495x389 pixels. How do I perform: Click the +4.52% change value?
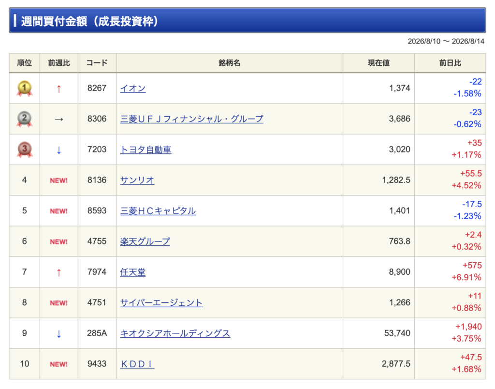click(466, 186)
